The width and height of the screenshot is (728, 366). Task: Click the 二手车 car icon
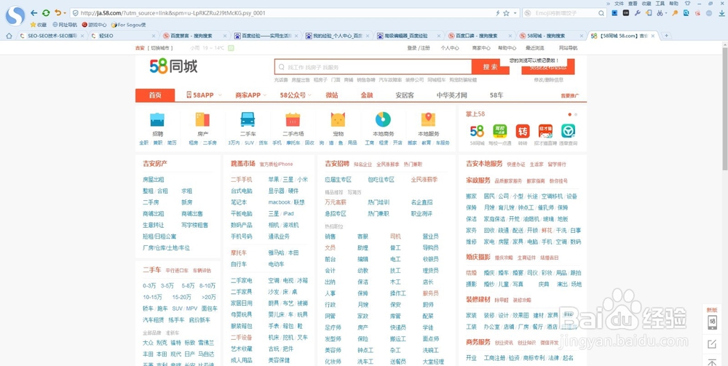tap(248, 119)
